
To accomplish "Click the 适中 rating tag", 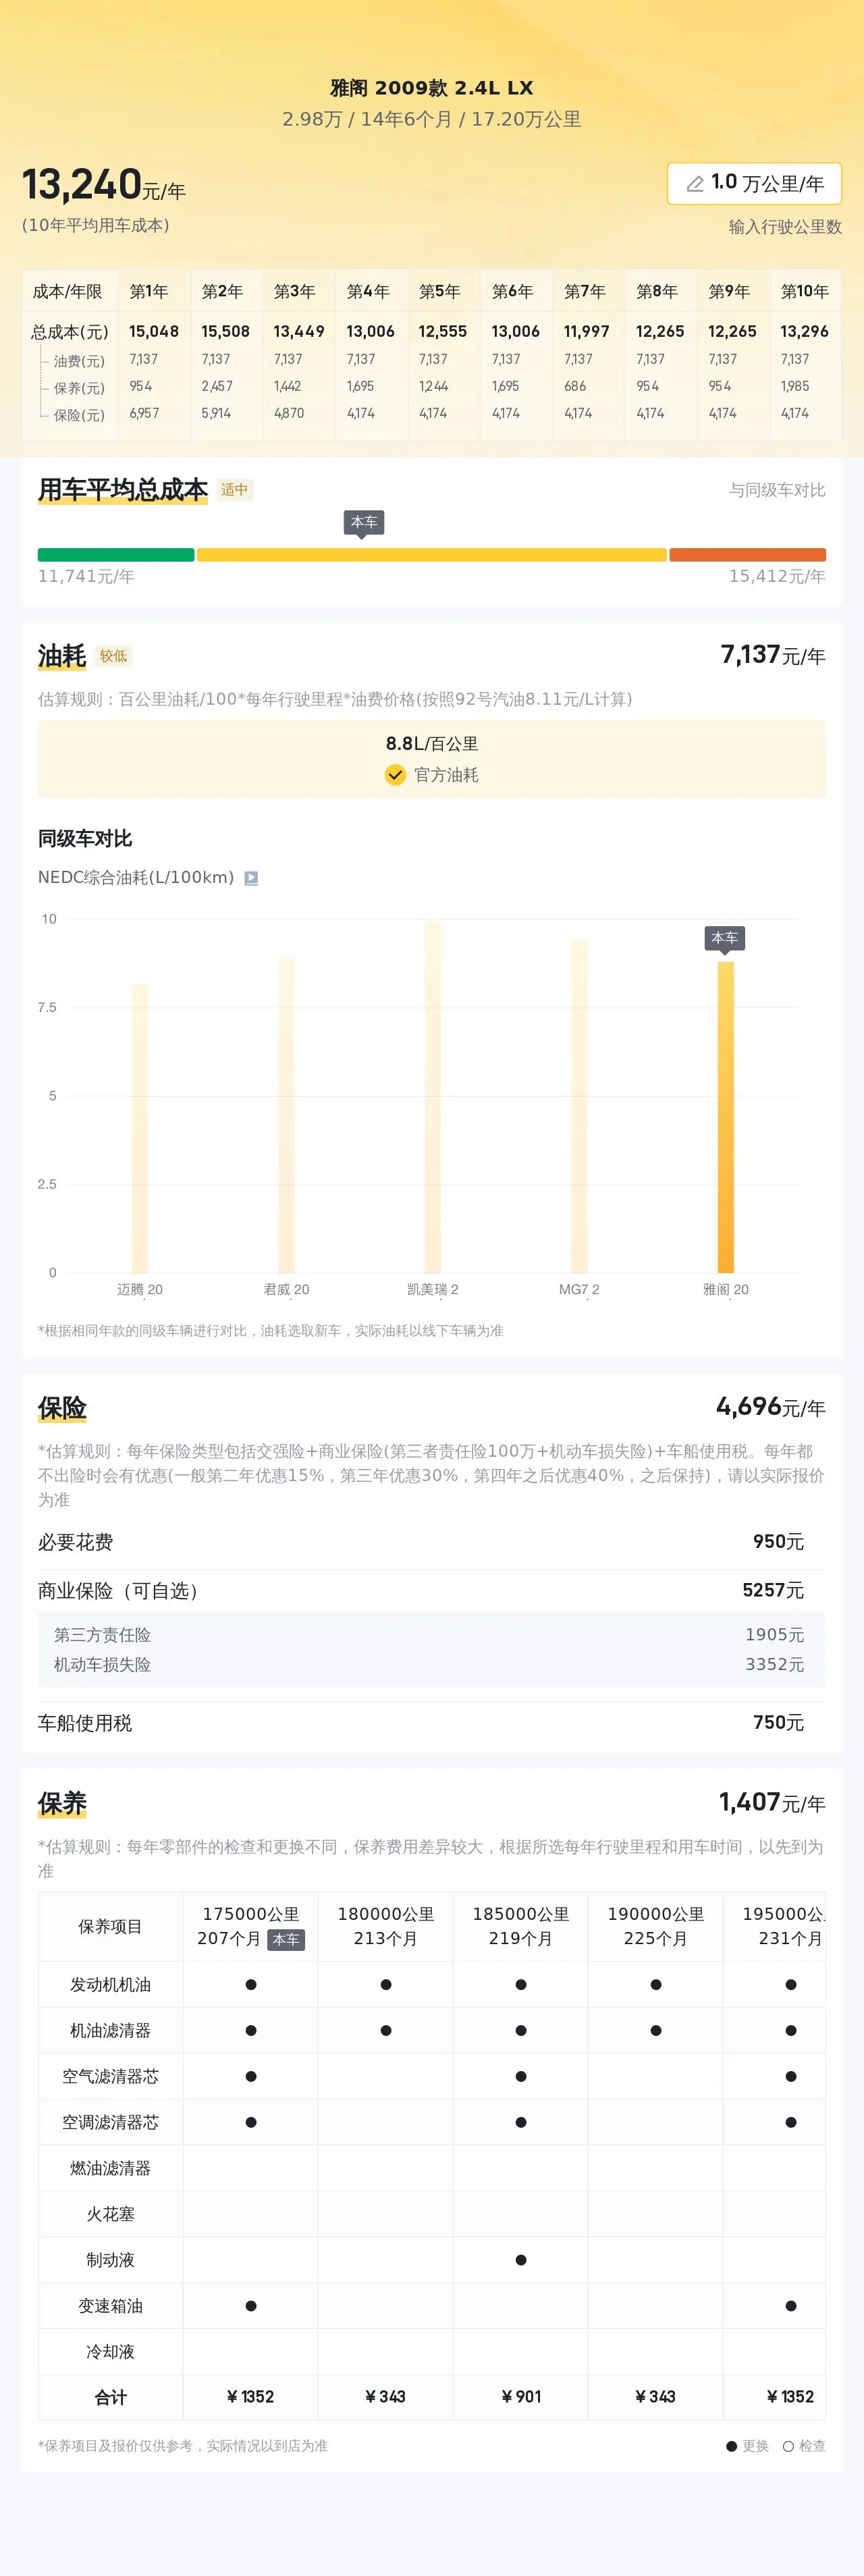I will pyautogui.click(x=234, y=490).
